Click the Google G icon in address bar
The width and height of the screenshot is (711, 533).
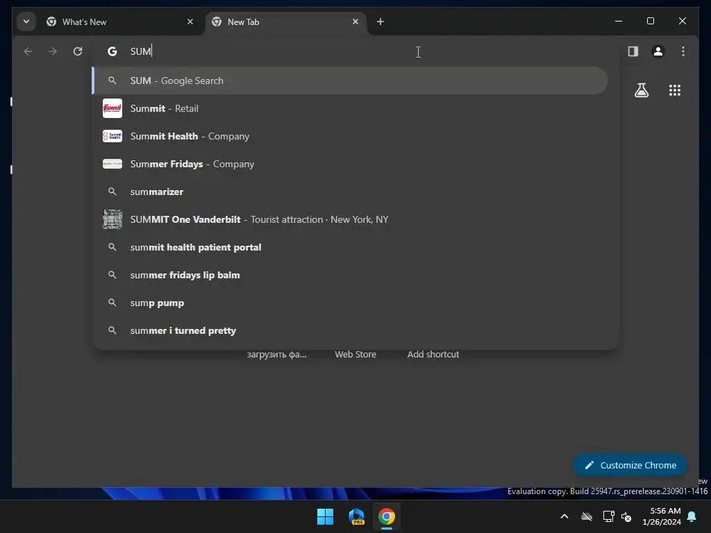(x=112, y=51)
